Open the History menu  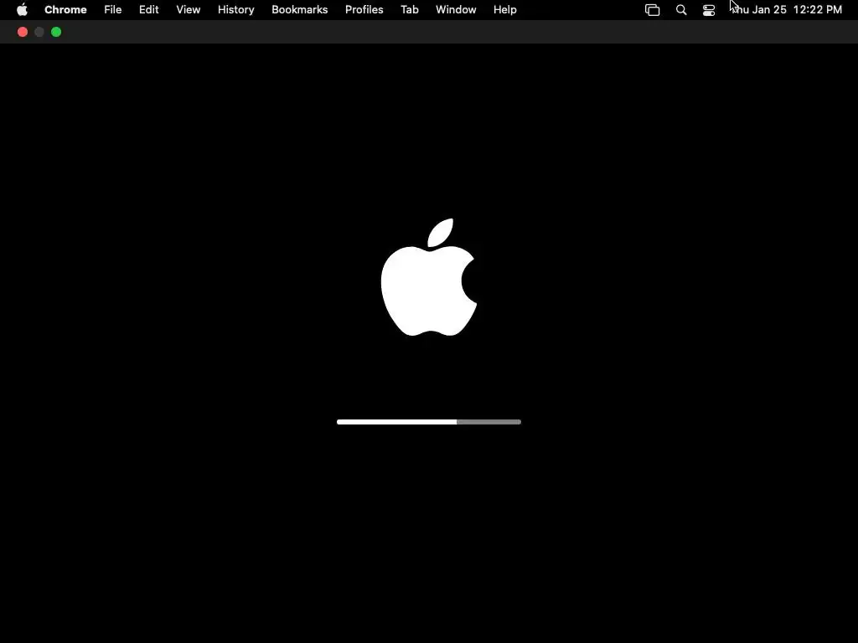pos(235,10)
